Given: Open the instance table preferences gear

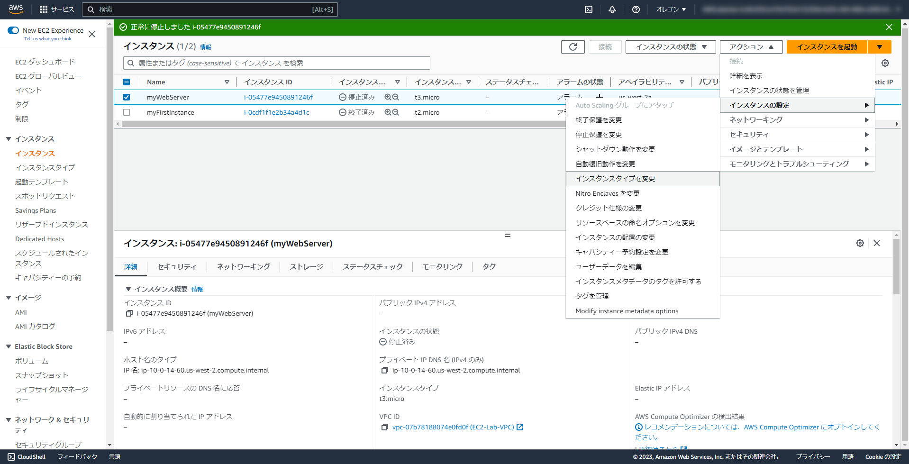Looking at the screenshot, I should 884,63.
